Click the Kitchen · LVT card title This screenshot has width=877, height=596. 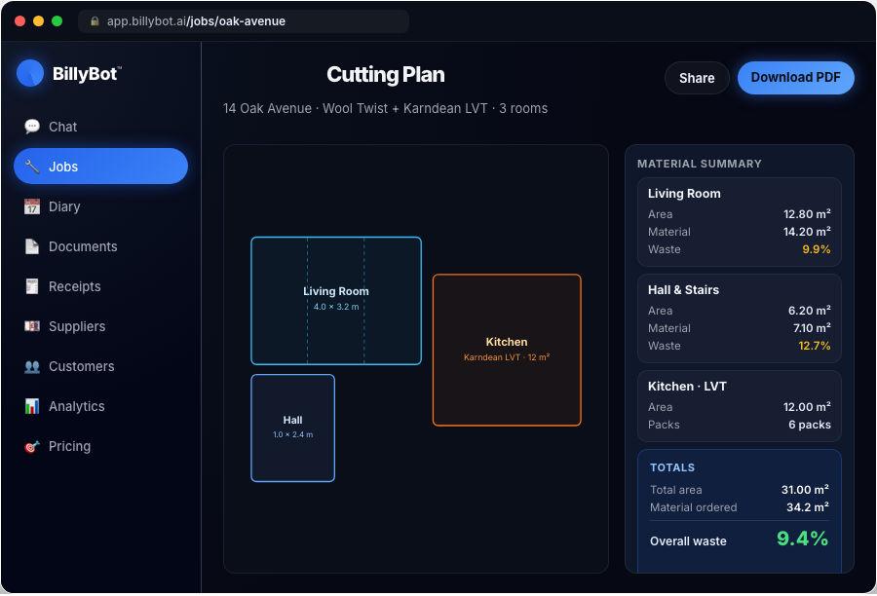(x=687, y=387)
